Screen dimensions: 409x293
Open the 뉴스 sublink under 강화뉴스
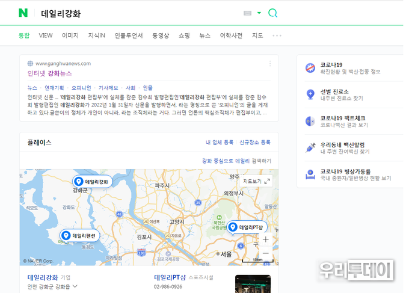(32, 88)
